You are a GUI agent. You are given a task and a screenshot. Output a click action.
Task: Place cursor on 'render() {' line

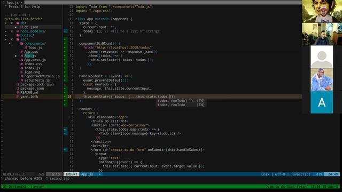coord(89,109)
